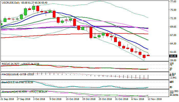Click the last red candle on the chart

pos(148,55)
